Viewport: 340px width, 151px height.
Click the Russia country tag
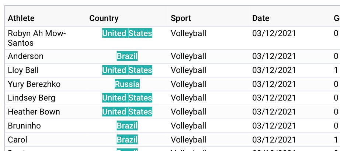127,84
